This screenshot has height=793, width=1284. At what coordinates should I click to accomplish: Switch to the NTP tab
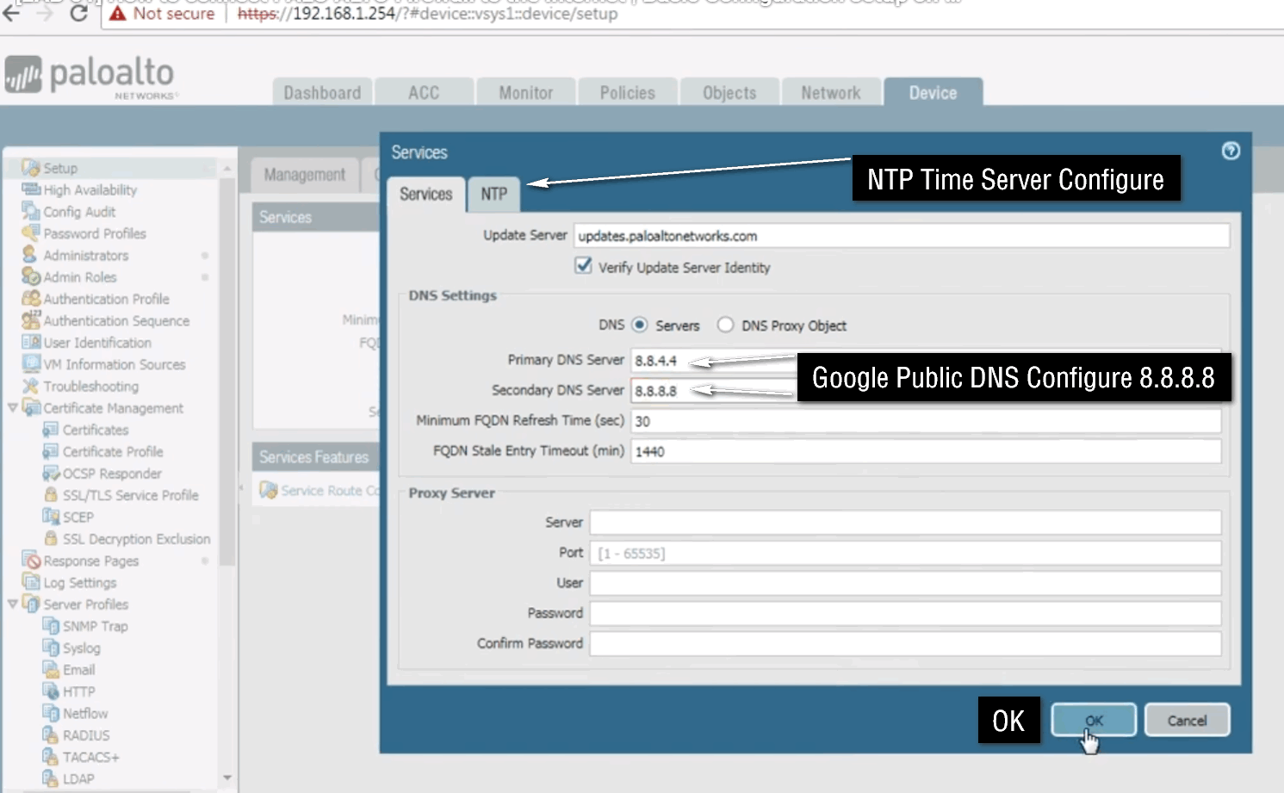click(493, 195)
